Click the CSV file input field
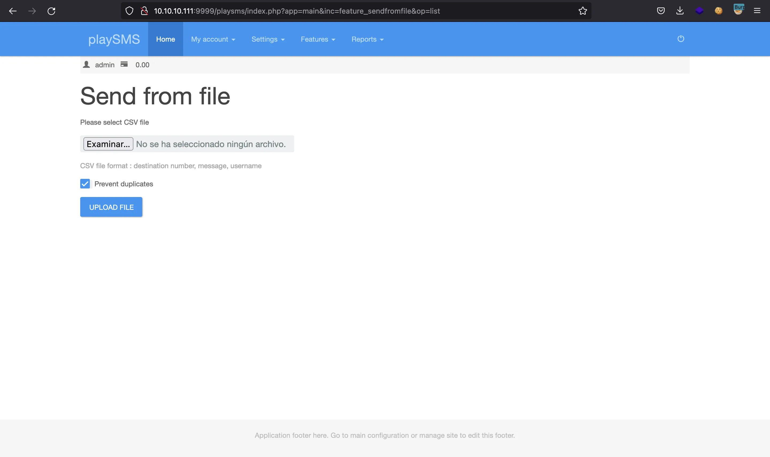 [x=187, y=144]
